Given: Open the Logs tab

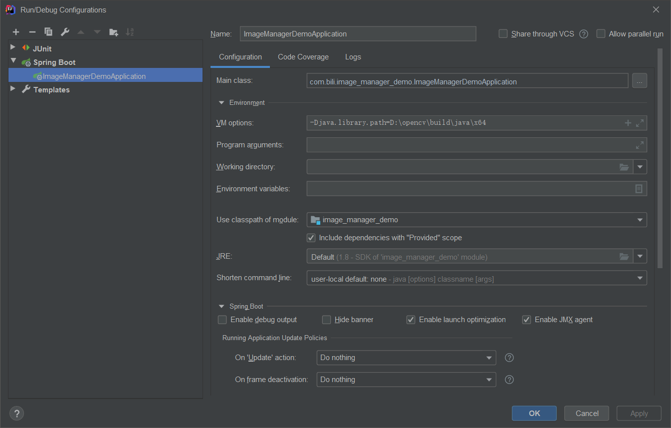Looking at the screenshot, I should pyautogui.click(x=353, y=57).
